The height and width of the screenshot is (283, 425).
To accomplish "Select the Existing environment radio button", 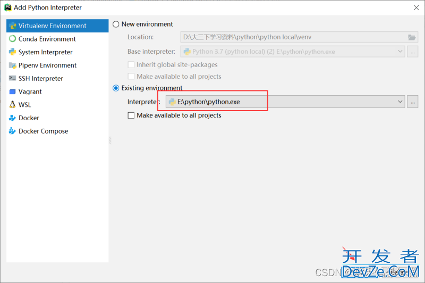I will click(116, 88).
